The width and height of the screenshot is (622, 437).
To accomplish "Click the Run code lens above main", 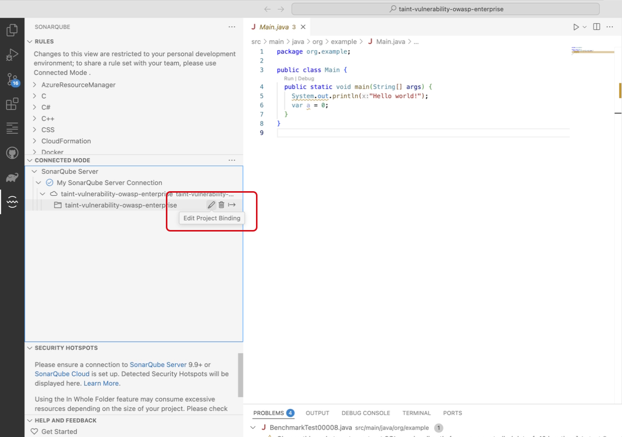I will coord(289,79).
